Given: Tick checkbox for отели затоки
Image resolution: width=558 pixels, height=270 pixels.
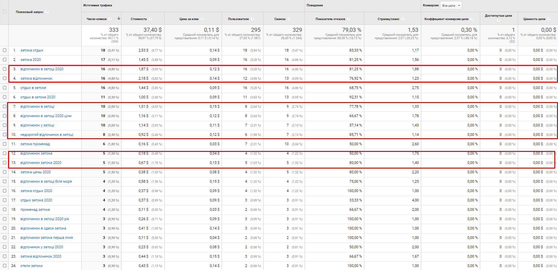Looking at the screenshot, I should (4, 266).
